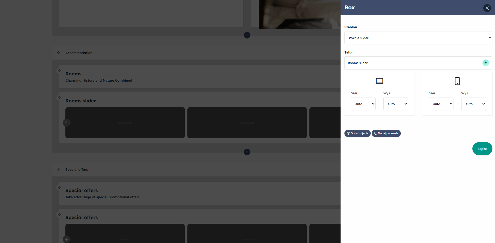The width and height of the screenshot is (495, 243).
Task: Click the Dodaj parametr button
Action: 386,133
